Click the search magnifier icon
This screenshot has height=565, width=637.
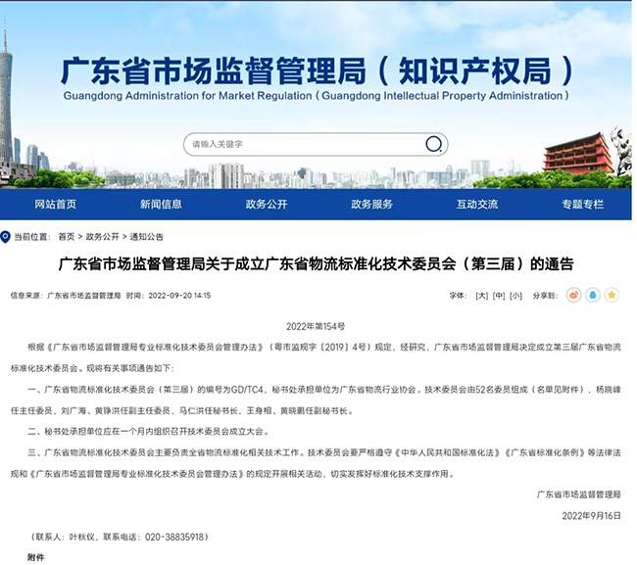coord(433,145)
